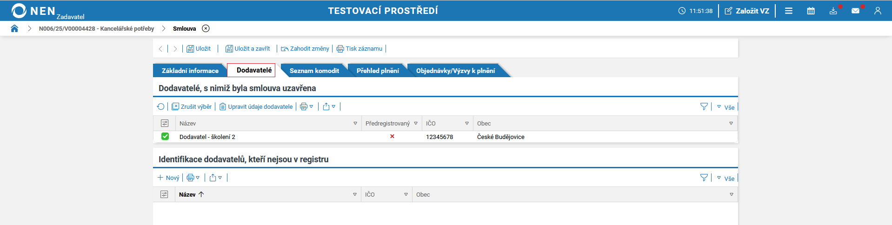Screen dimensions: 892x225
Task: Open Předregistrovaný column filter arrow
Action: point(416,123)
